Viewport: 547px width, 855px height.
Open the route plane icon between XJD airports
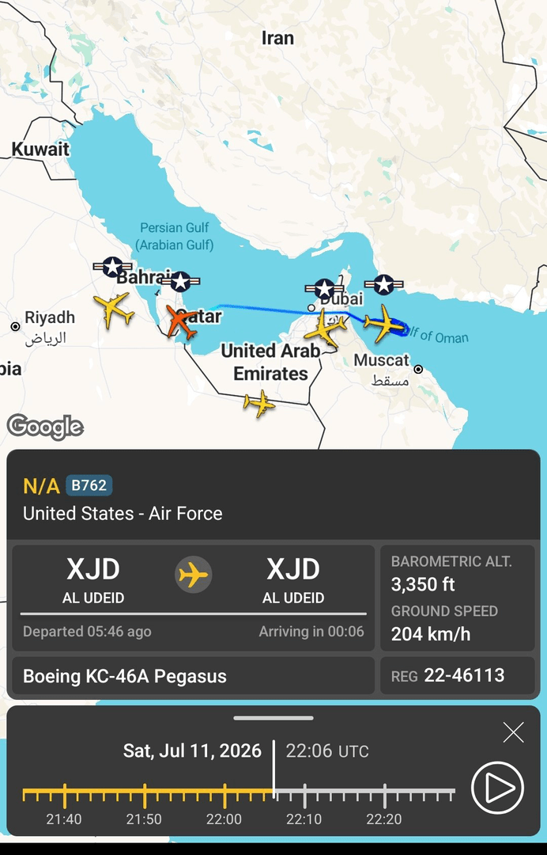193,575
